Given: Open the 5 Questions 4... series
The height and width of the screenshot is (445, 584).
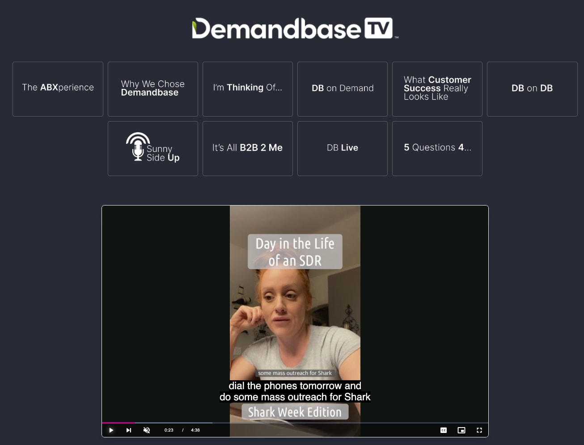Looking at the screenshot, I should (437, 148).
